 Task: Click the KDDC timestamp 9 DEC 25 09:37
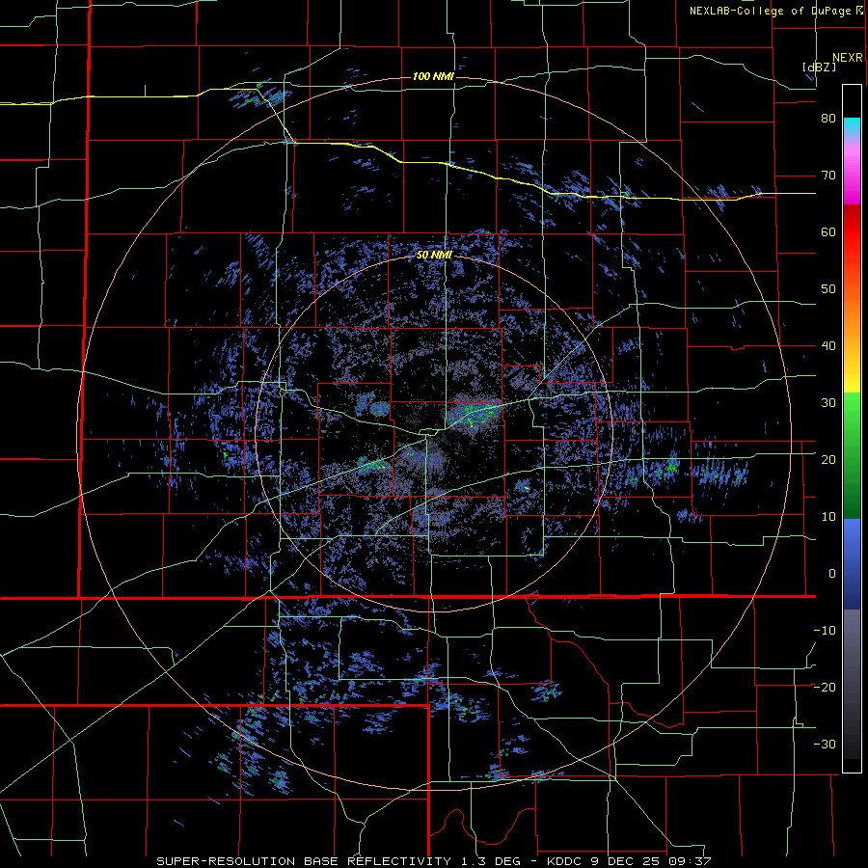pyautogui.click(x=628, y=861)
